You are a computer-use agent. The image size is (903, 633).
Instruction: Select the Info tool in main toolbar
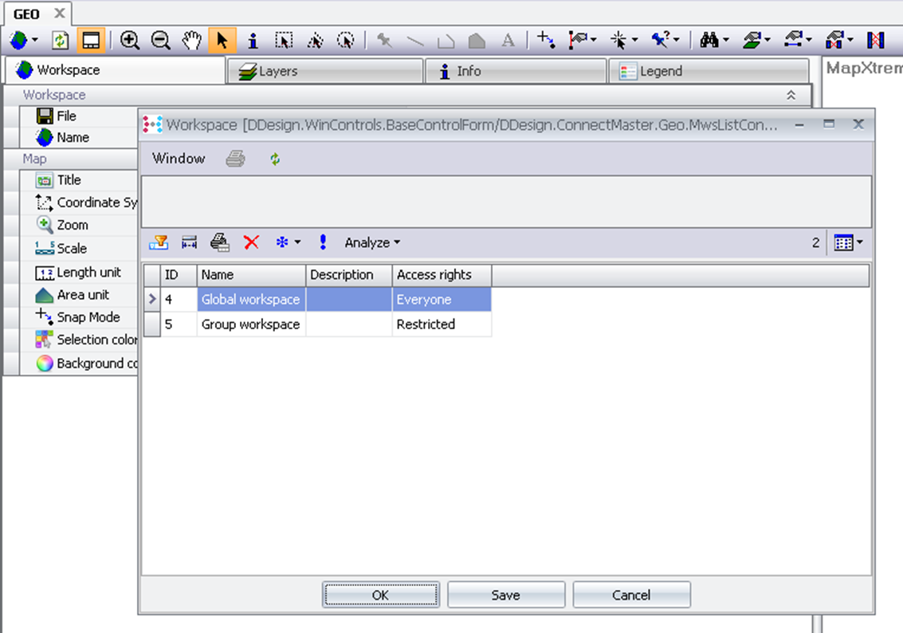pos(253,41)
